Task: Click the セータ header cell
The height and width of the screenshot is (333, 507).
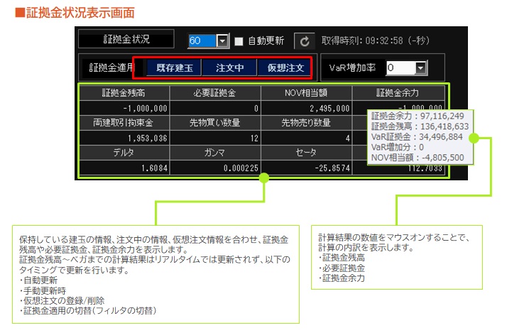Action: click(x=306, y=153)
